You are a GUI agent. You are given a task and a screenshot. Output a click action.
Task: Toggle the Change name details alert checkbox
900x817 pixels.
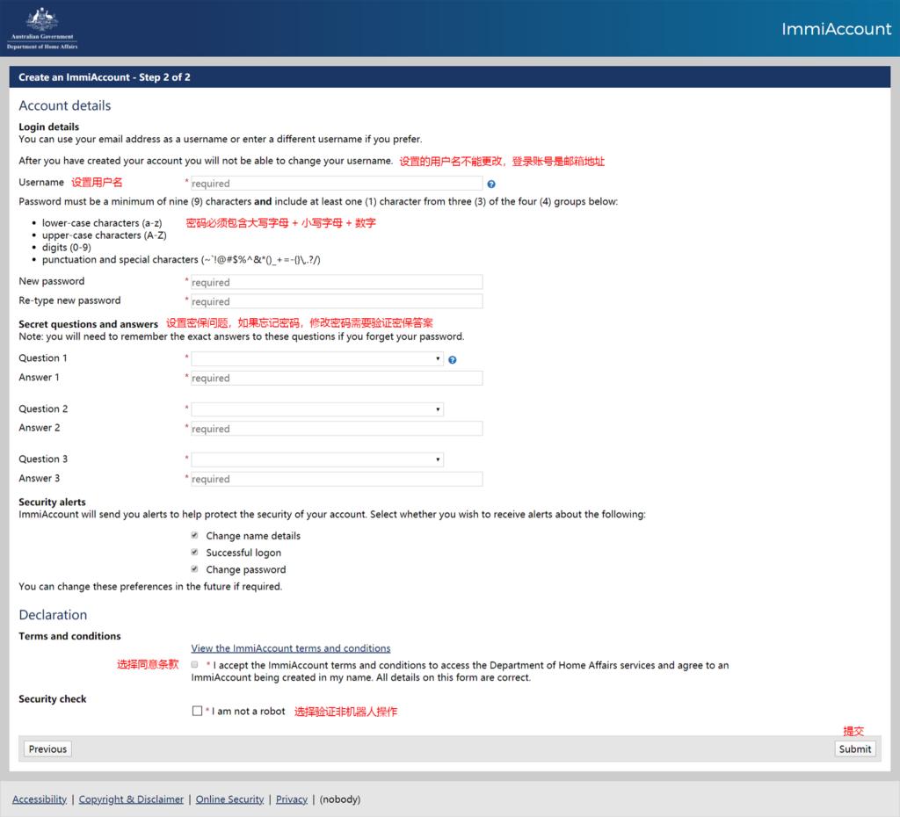tap(194, 535)
